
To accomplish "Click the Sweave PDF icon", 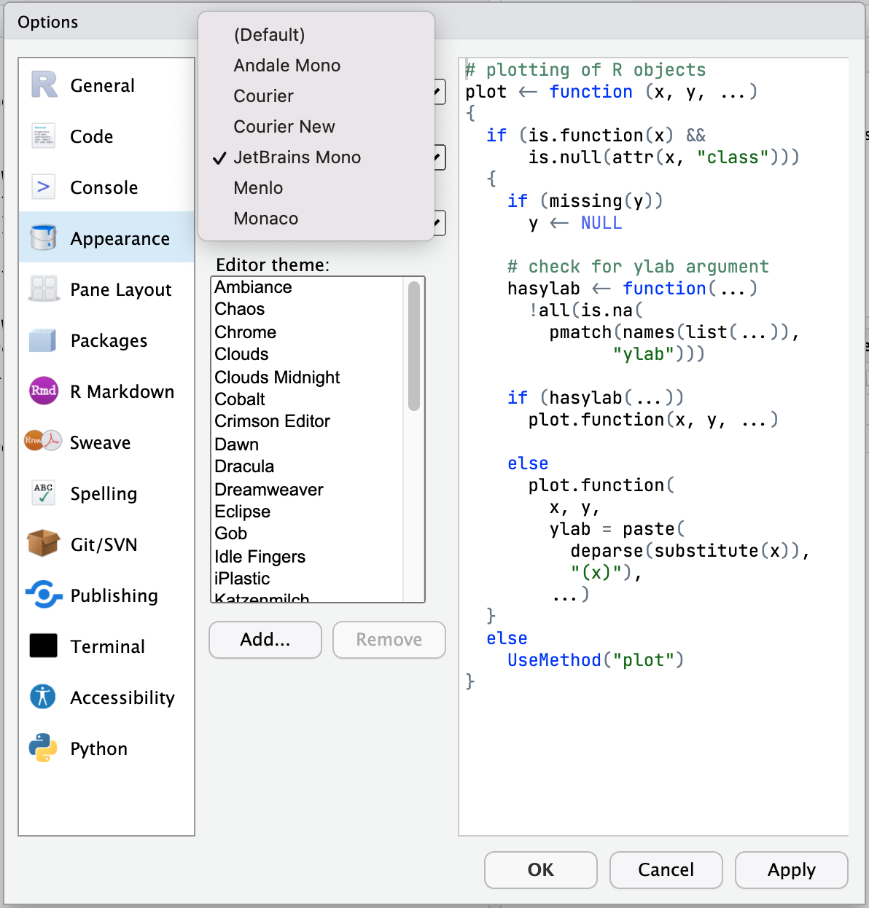I will [43, 442].
